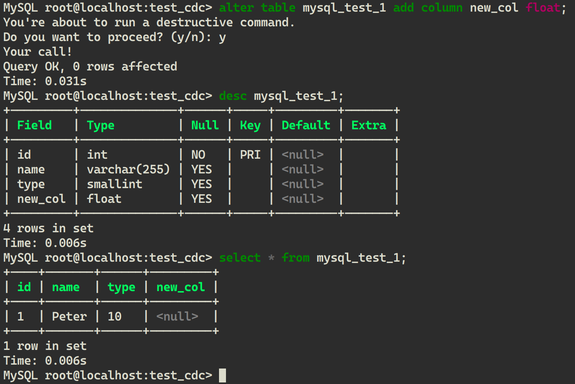The width and height of the screenshot is (575, 384).
Task: Click the '4 rows in set' status line
Action: (48, 228)
